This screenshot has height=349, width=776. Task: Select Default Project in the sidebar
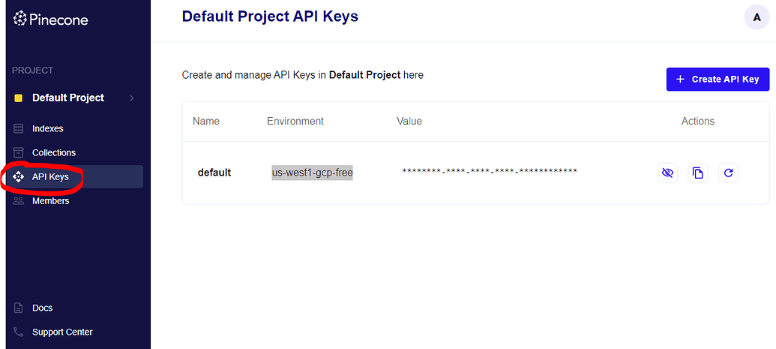tap(68, 98)
